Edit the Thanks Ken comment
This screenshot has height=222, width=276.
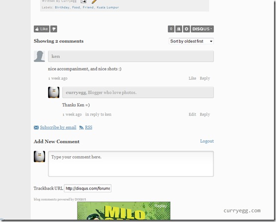pos(192,114)
